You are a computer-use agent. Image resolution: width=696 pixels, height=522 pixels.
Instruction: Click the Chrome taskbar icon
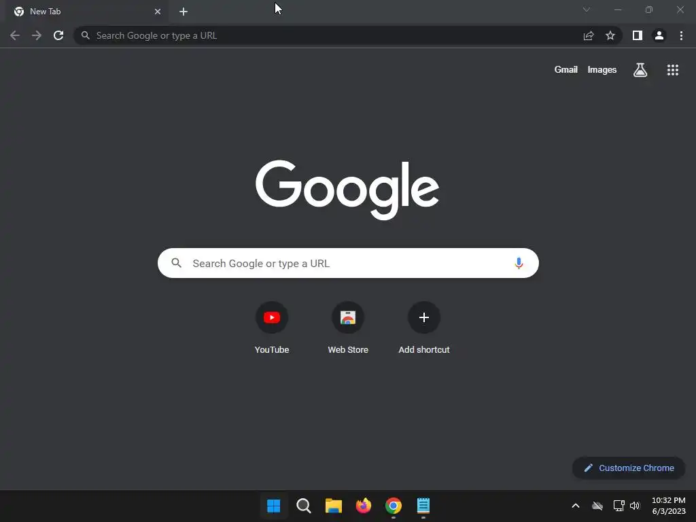pyautogui.click(x=394, y=506)
